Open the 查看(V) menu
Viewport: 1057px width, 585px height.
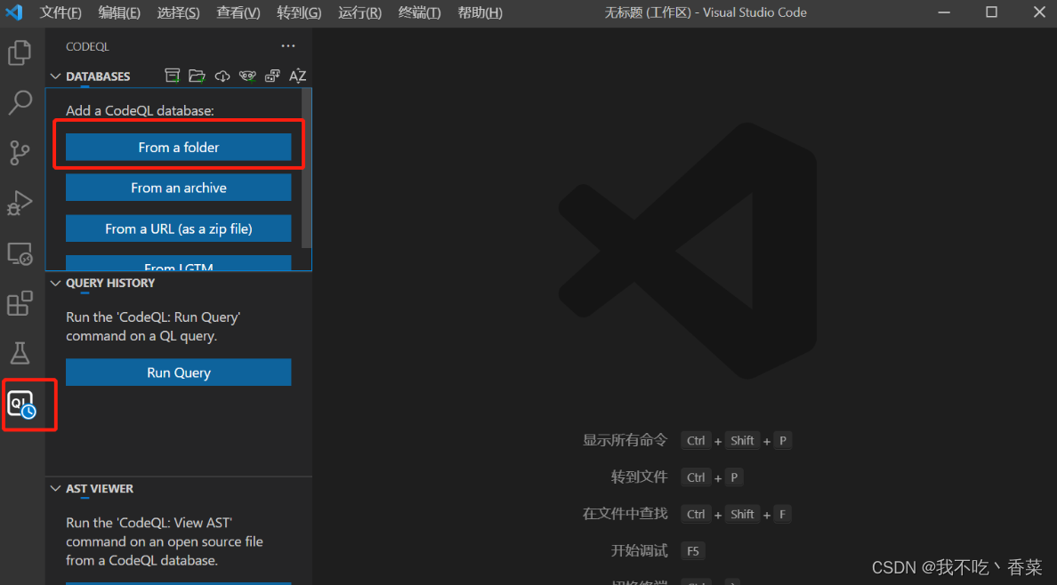click(x=238, y=12)
